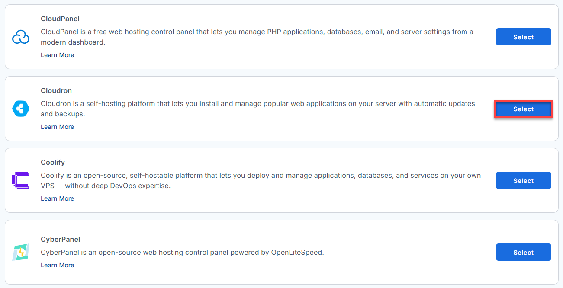
Task: Click the Coolify heading text
Action: coord(53,163)
